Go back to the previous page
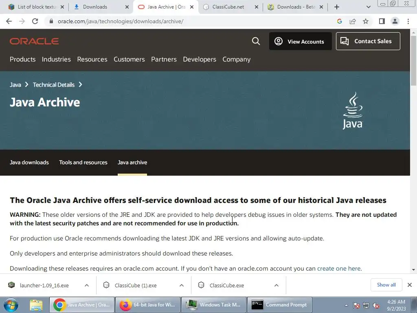Image resolution: width=417 pixels, height=313 pixels. (9, 21)
